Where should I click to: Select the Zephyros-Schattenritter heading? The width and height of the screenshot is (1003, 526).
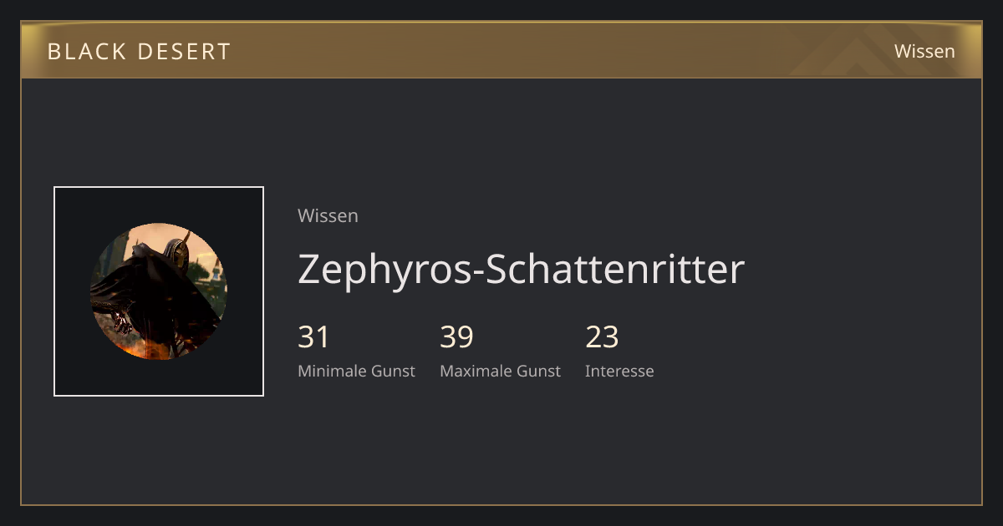tap(521, 269)
